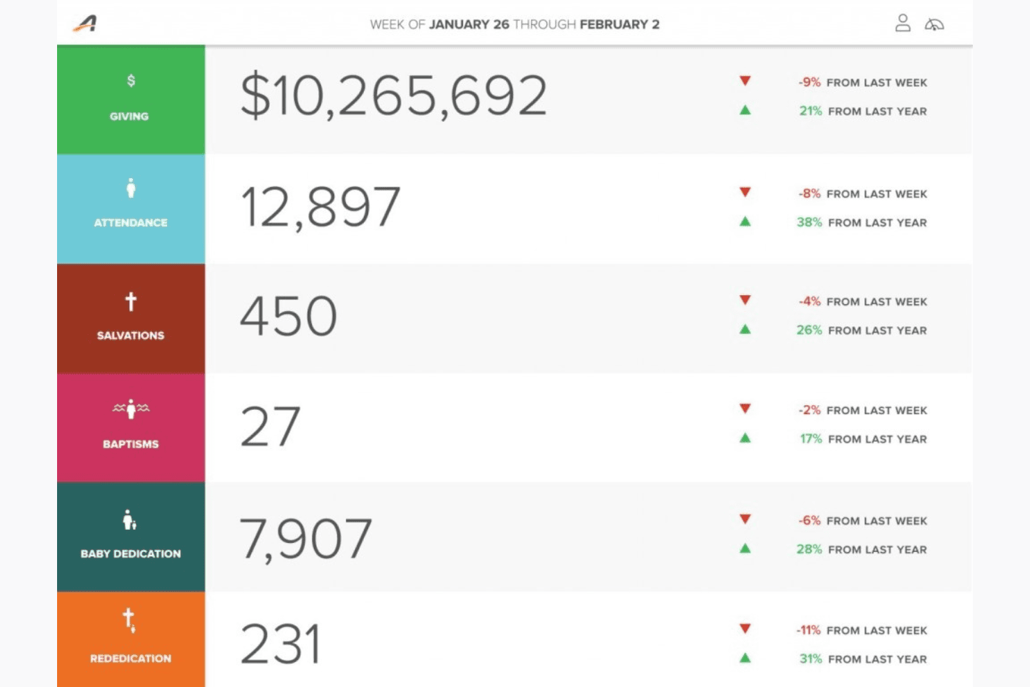
Task: Select the Attendance tile label
Action: click(131, 223)
